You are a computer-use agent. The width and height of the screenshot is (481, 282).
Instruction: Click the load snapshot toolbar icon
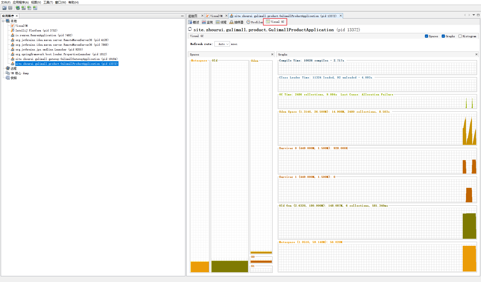pos(5,8)
